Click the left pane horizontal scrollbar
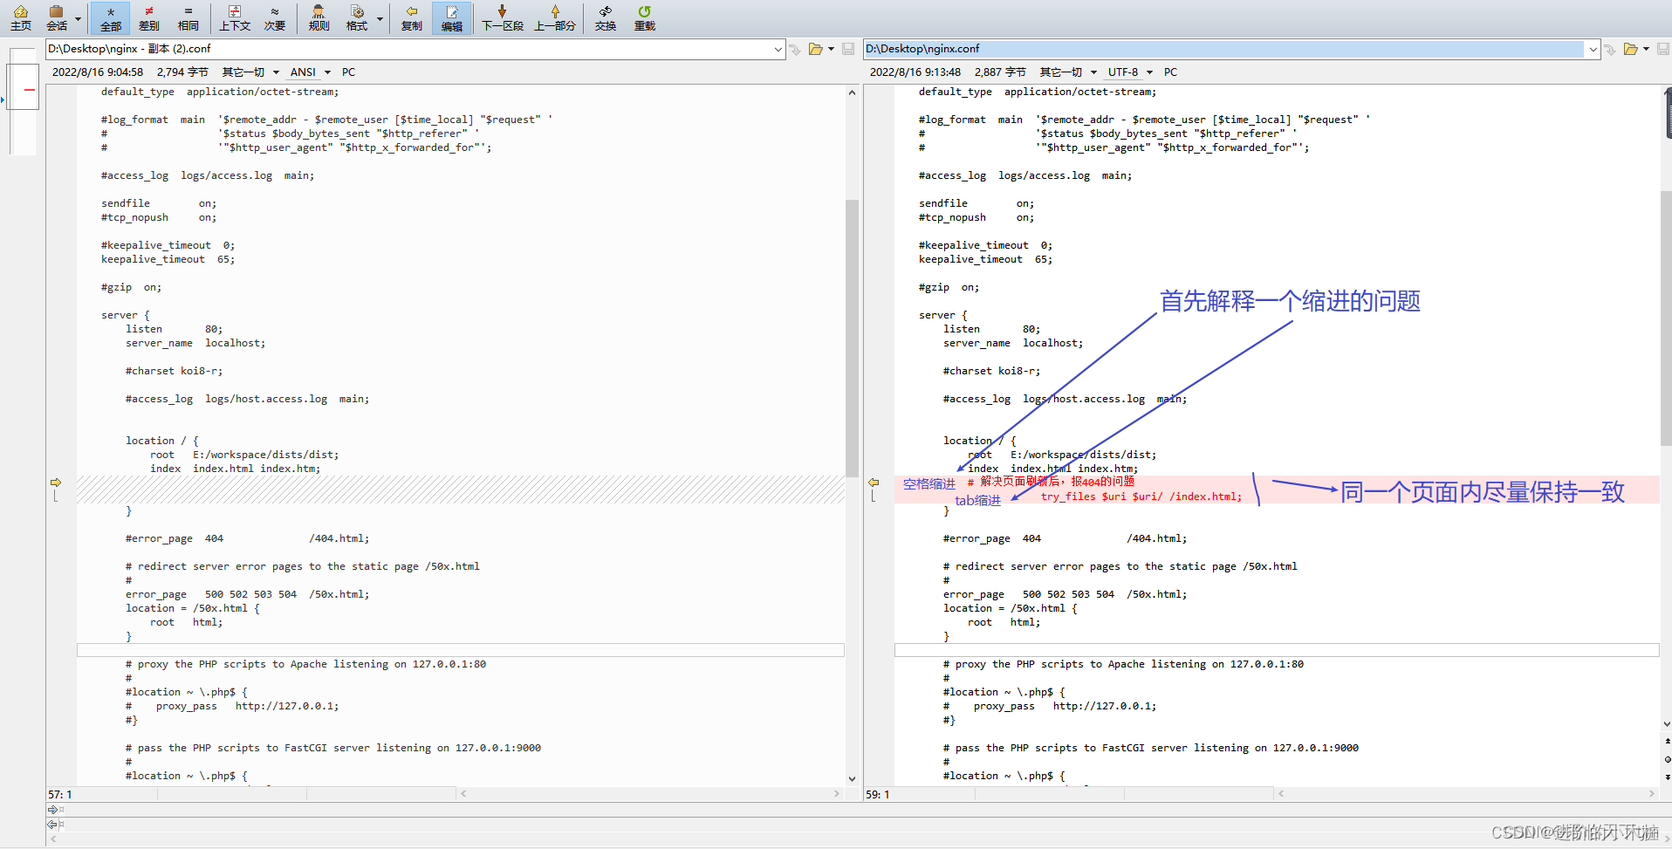The image size is (1672, 849). 649,794
